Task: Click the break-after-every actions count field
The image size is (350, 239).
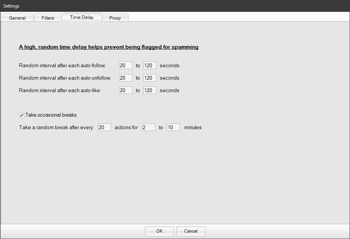Action: click(104, 127)
